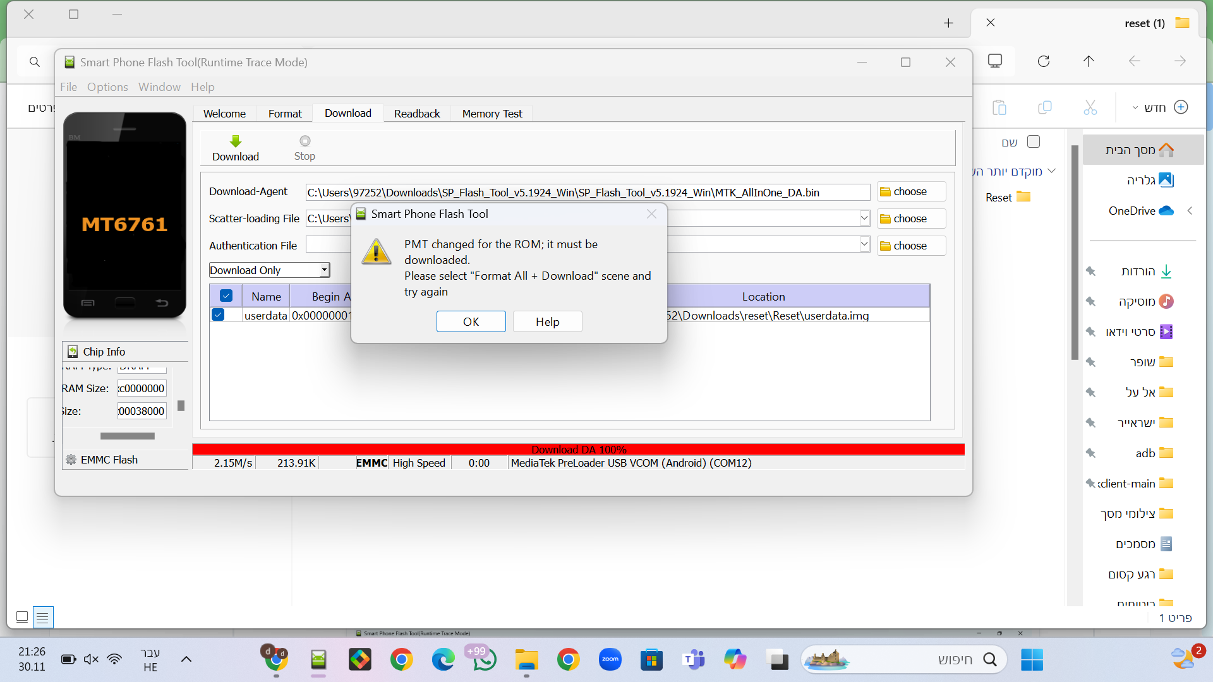Click the MT6761 phone image
1213x682 pixels.
124,215
